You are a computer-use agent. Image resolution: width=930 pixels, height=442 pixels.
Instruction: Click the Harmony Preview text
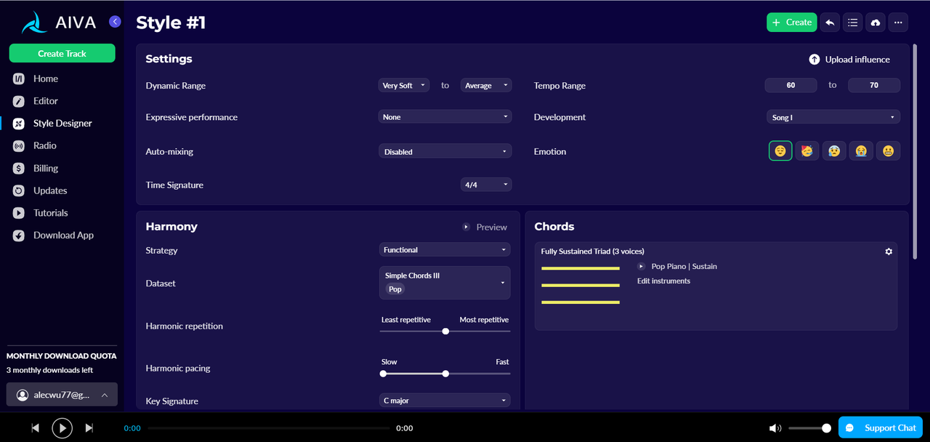491,228
